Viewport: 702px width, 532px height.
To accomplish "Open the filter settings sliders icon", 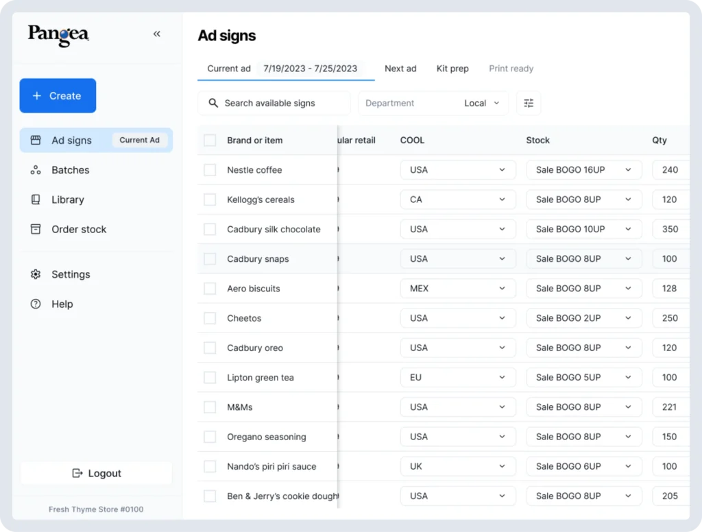I will click(x=529, y=103).
